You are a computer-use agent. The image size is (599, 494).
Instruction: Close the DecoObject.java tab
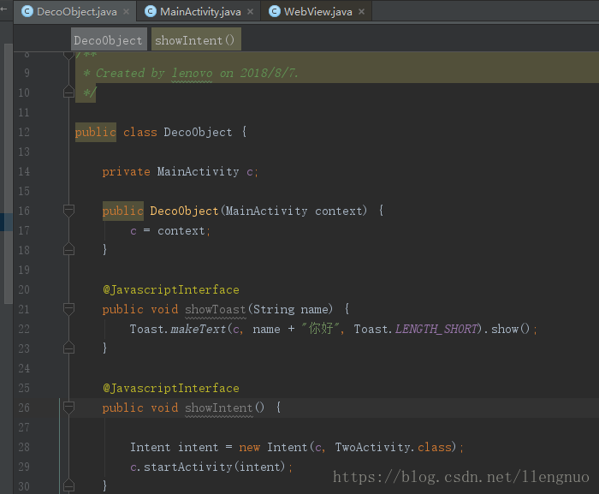(x=126, y=12)
